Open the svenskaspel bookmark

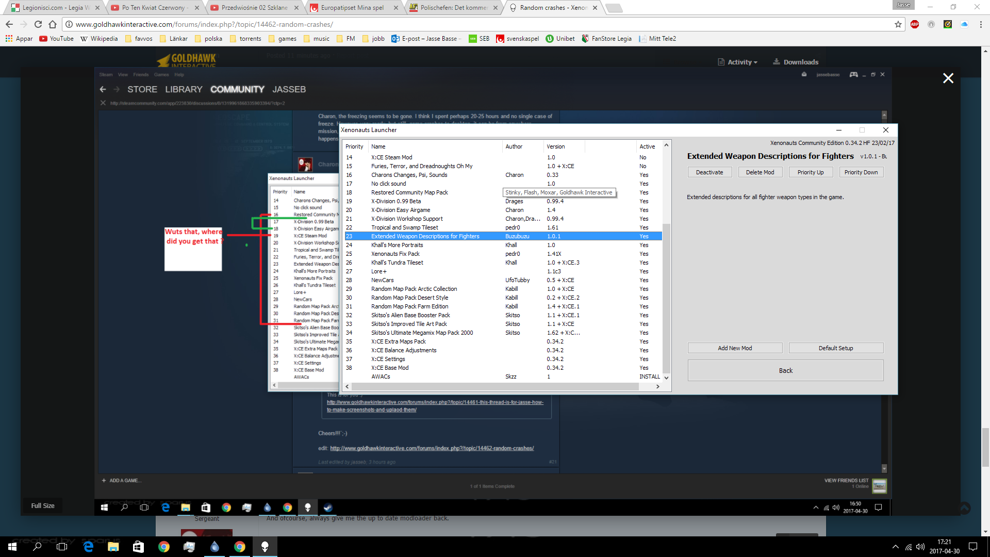(517, 39)
